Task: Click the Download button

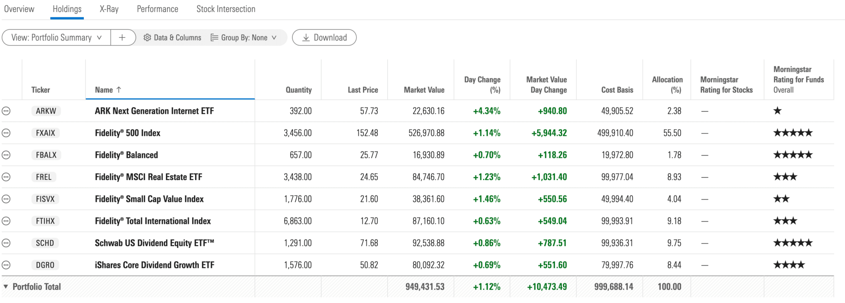Action: coord(324,38)
